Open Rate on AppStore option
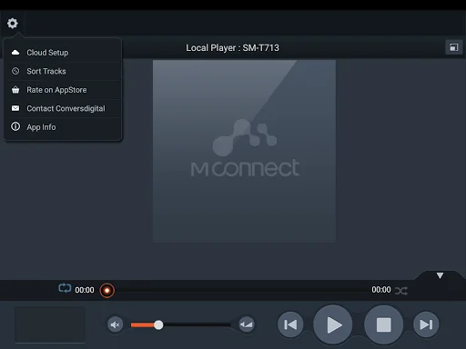The image size is (466, 349). [x=63, y=90]
